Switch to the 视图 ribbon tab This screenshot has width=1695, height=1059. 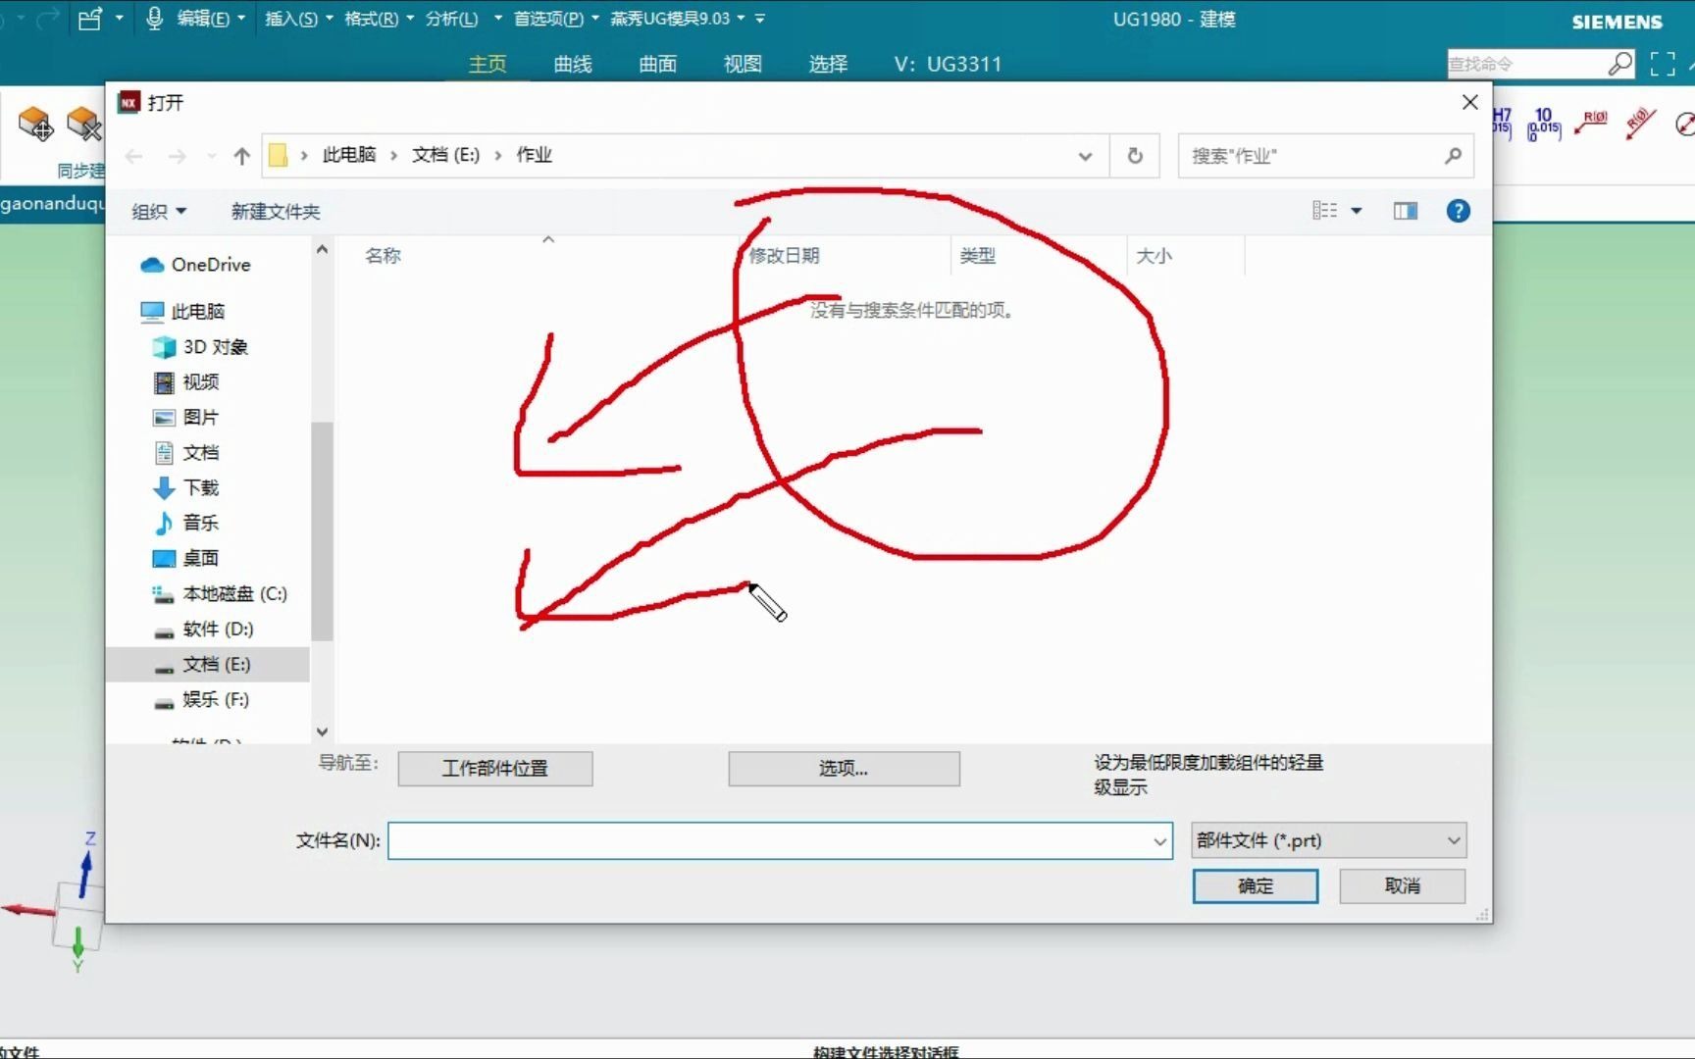(743, 65)
